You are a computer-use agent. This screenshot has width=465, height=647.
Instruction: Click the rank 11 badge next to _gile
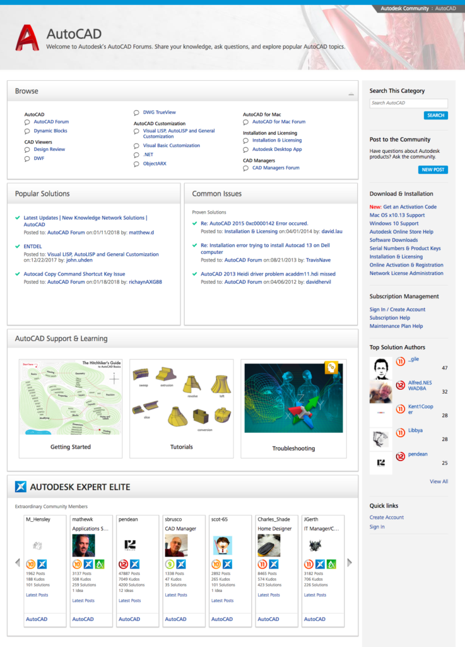click(x=399, y=361)
